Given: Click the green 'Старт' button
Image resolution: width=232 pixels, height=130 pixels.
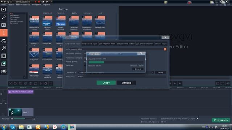Looking at the screenshot, I should coord(106,83).
